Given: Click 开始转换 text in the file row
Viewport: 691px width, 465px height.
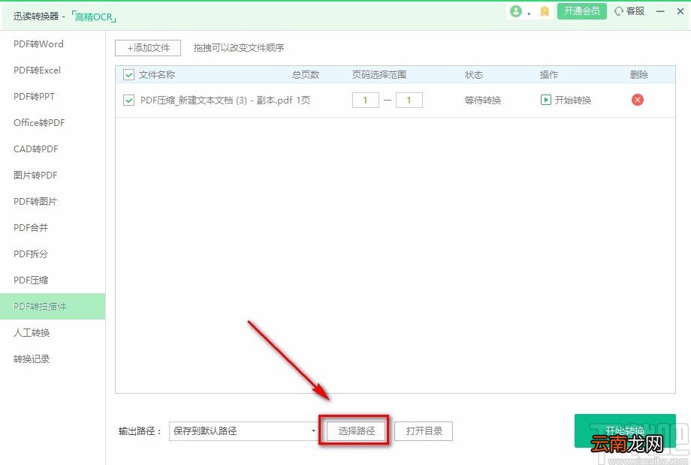Looking at the screenshot, I should click(x=573, y=100).
